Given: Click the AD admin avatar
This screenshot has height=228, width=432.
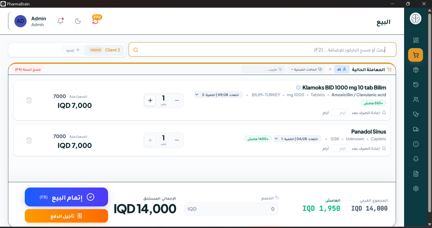Looking at the screenshot, I should [x=20, y=21].
